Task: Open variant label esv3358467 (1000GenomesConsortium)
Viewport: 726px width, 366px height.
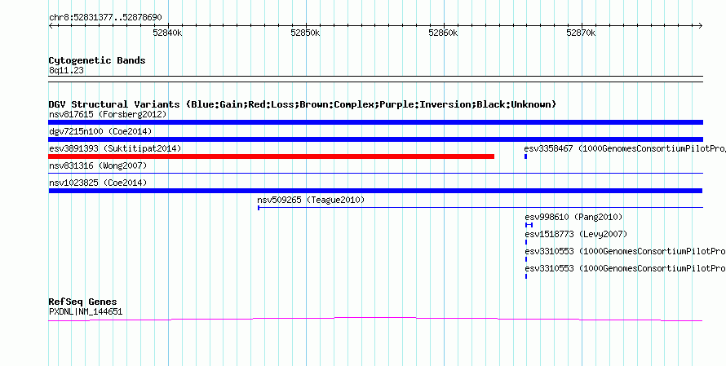Action: coord(625,148)
